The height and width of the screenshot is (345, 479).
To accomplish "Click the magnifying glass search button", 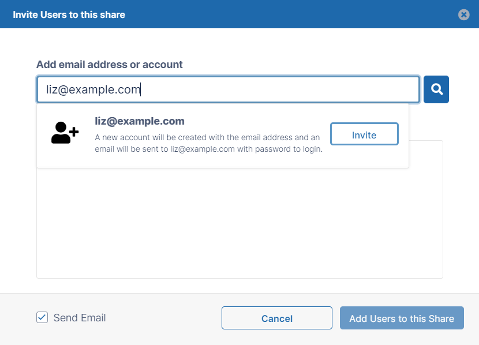I will 436,89.
